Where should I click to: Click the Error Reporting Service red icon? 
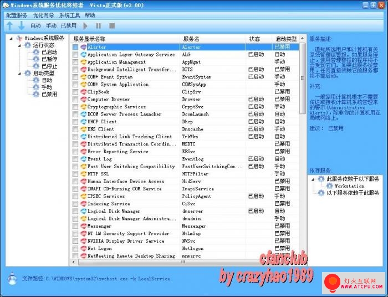point(83,152)
